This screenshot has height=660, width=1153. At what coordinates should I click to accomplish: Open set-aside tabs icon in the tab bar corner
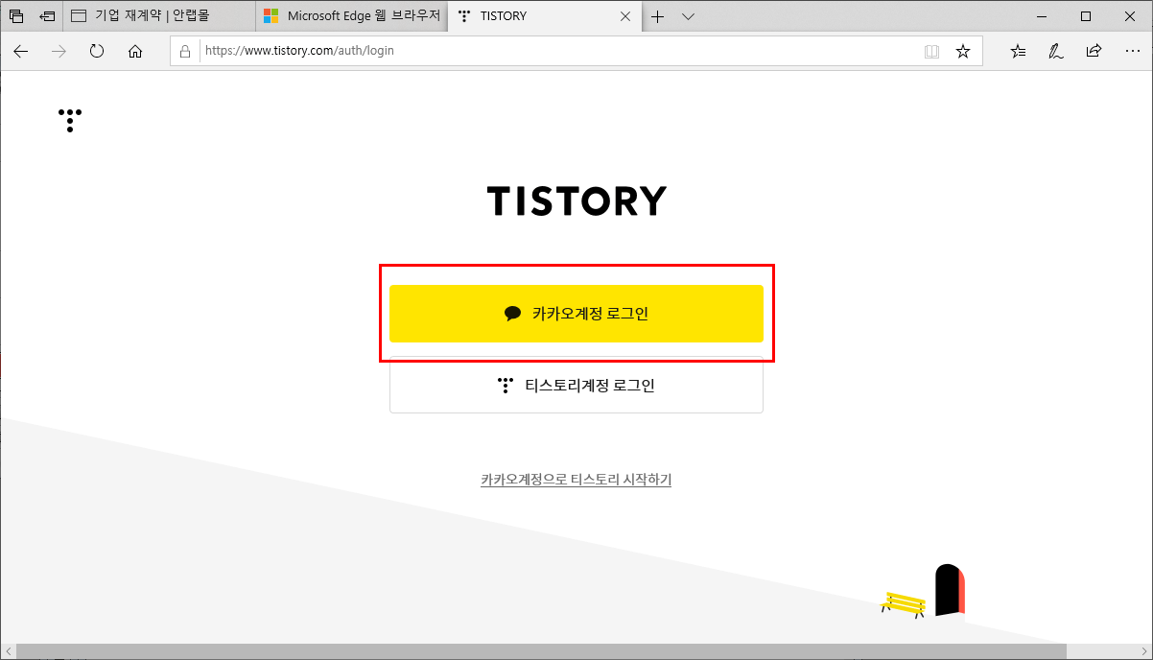[16, 16]
